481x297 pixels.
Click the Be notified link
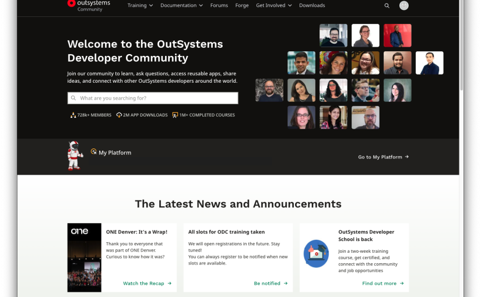(271, 283)
